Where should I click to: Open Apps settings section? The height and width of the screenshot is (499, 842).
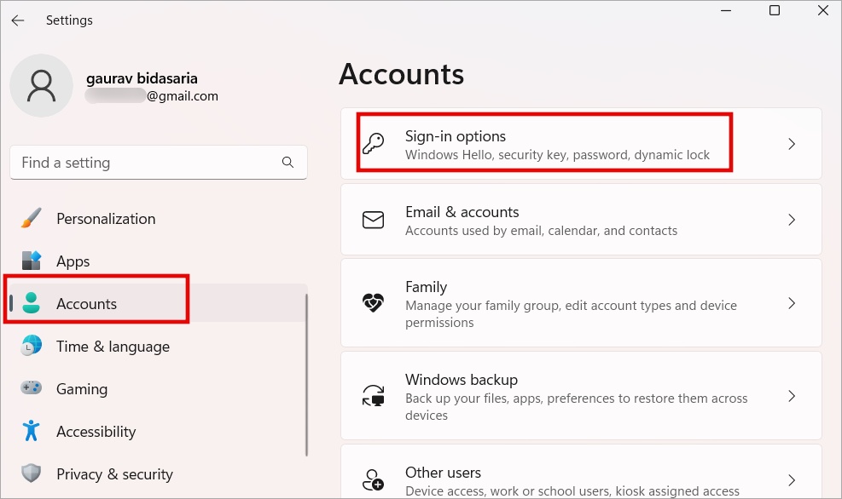(x=159, y=261)
